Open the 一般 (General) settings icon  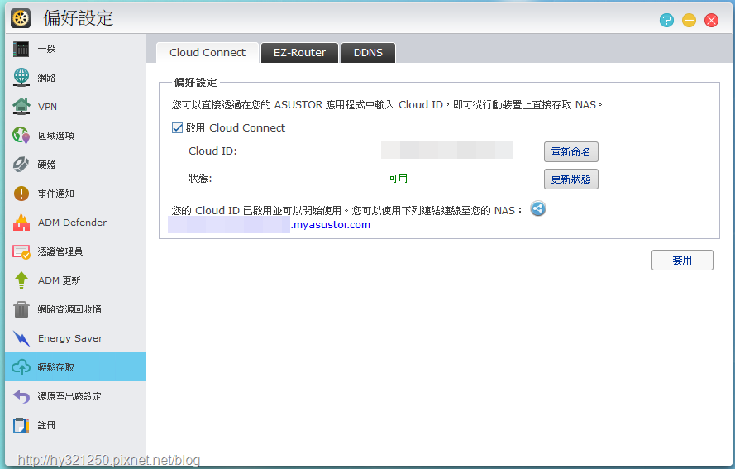[x=21, y=49]
